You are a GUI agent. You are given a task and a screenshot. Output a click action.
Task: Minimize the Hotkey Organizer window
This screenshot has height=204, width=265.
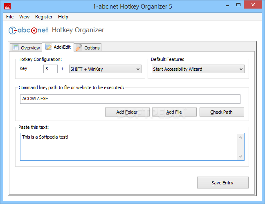pos(227,5)
